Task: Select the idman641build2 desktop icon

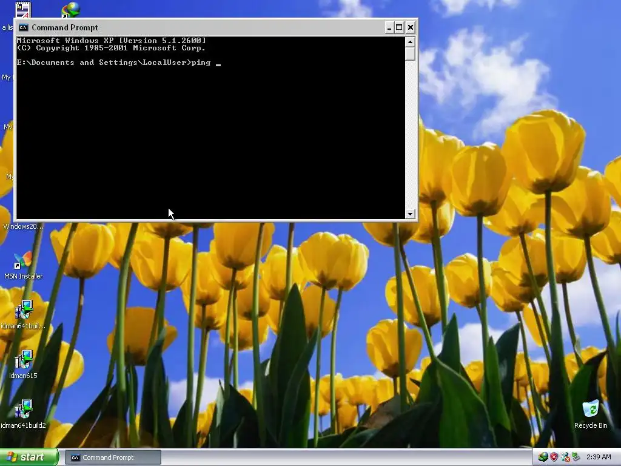Action: (23, 414)
